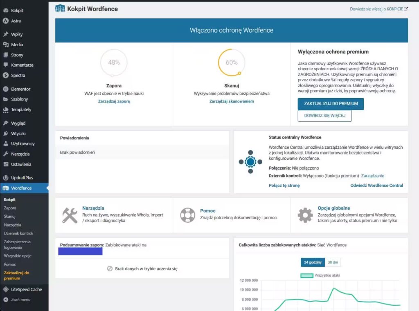Click the Kokpit dashboard icon in sidebar
The width and height of the screenshot is (419, 311).
(6, 10)
